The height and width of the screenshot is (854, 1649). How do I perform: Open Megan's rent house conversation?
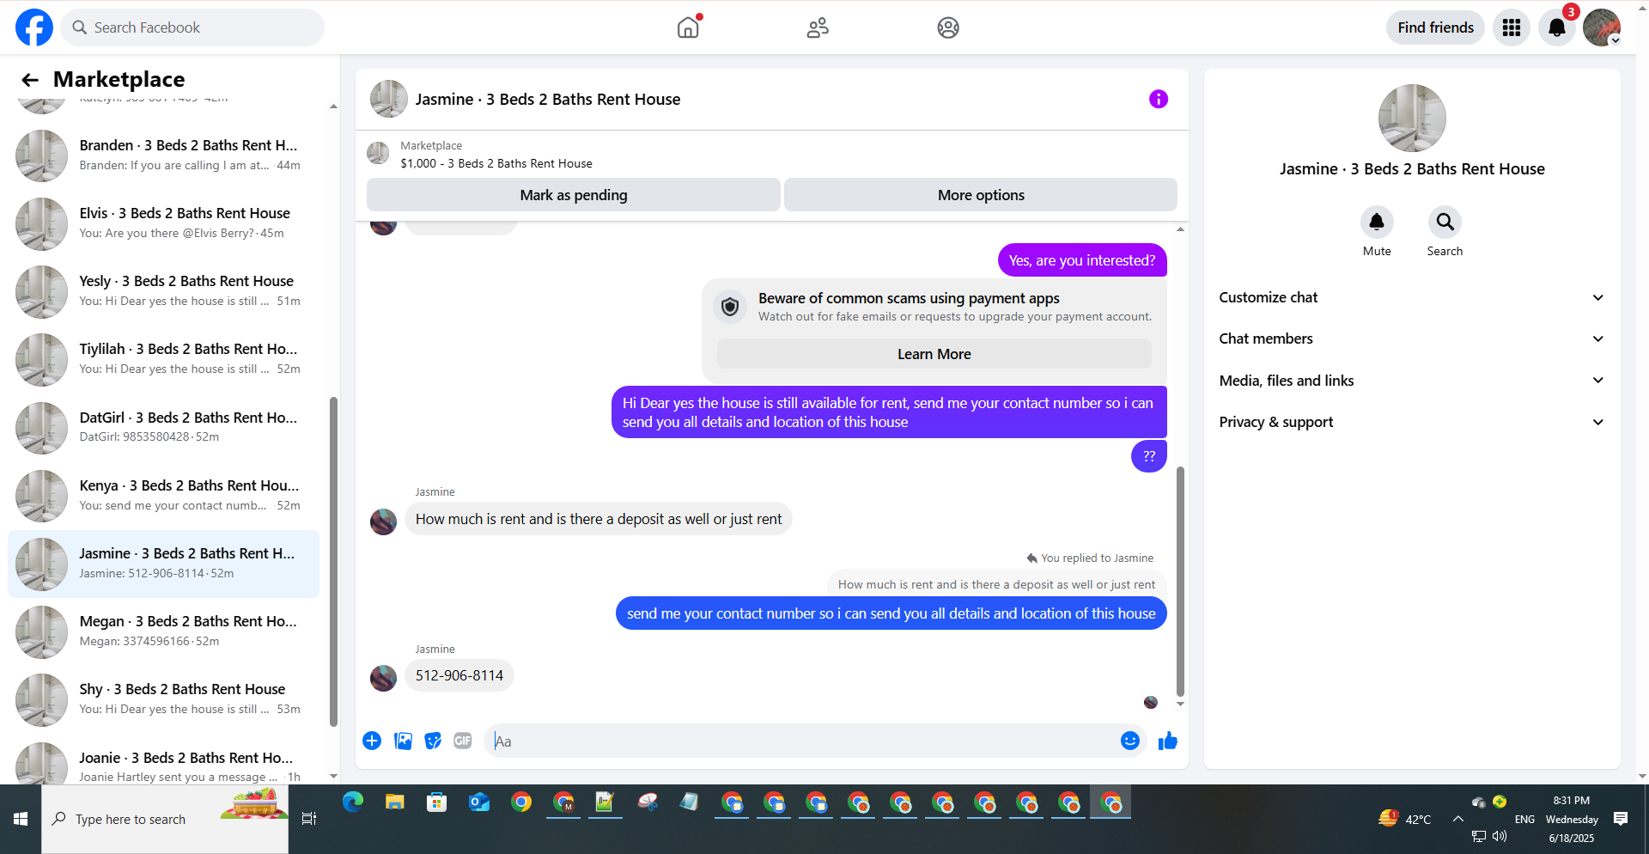pyautogui.click(x=163, y=631)
